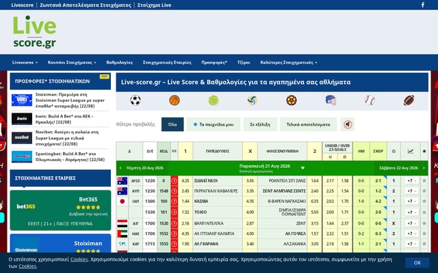
Task: Go to previous day arrow
Action: tap(120, 168)
